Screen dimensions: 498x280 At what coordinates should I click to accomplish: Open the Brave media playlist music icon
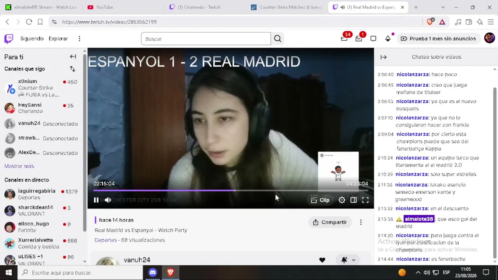coord(458,22)
